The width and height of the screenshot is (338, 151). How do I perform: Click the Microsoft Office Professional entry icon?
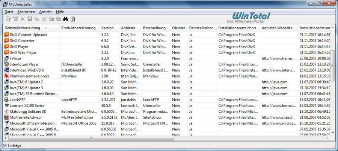tap(6, 123)
